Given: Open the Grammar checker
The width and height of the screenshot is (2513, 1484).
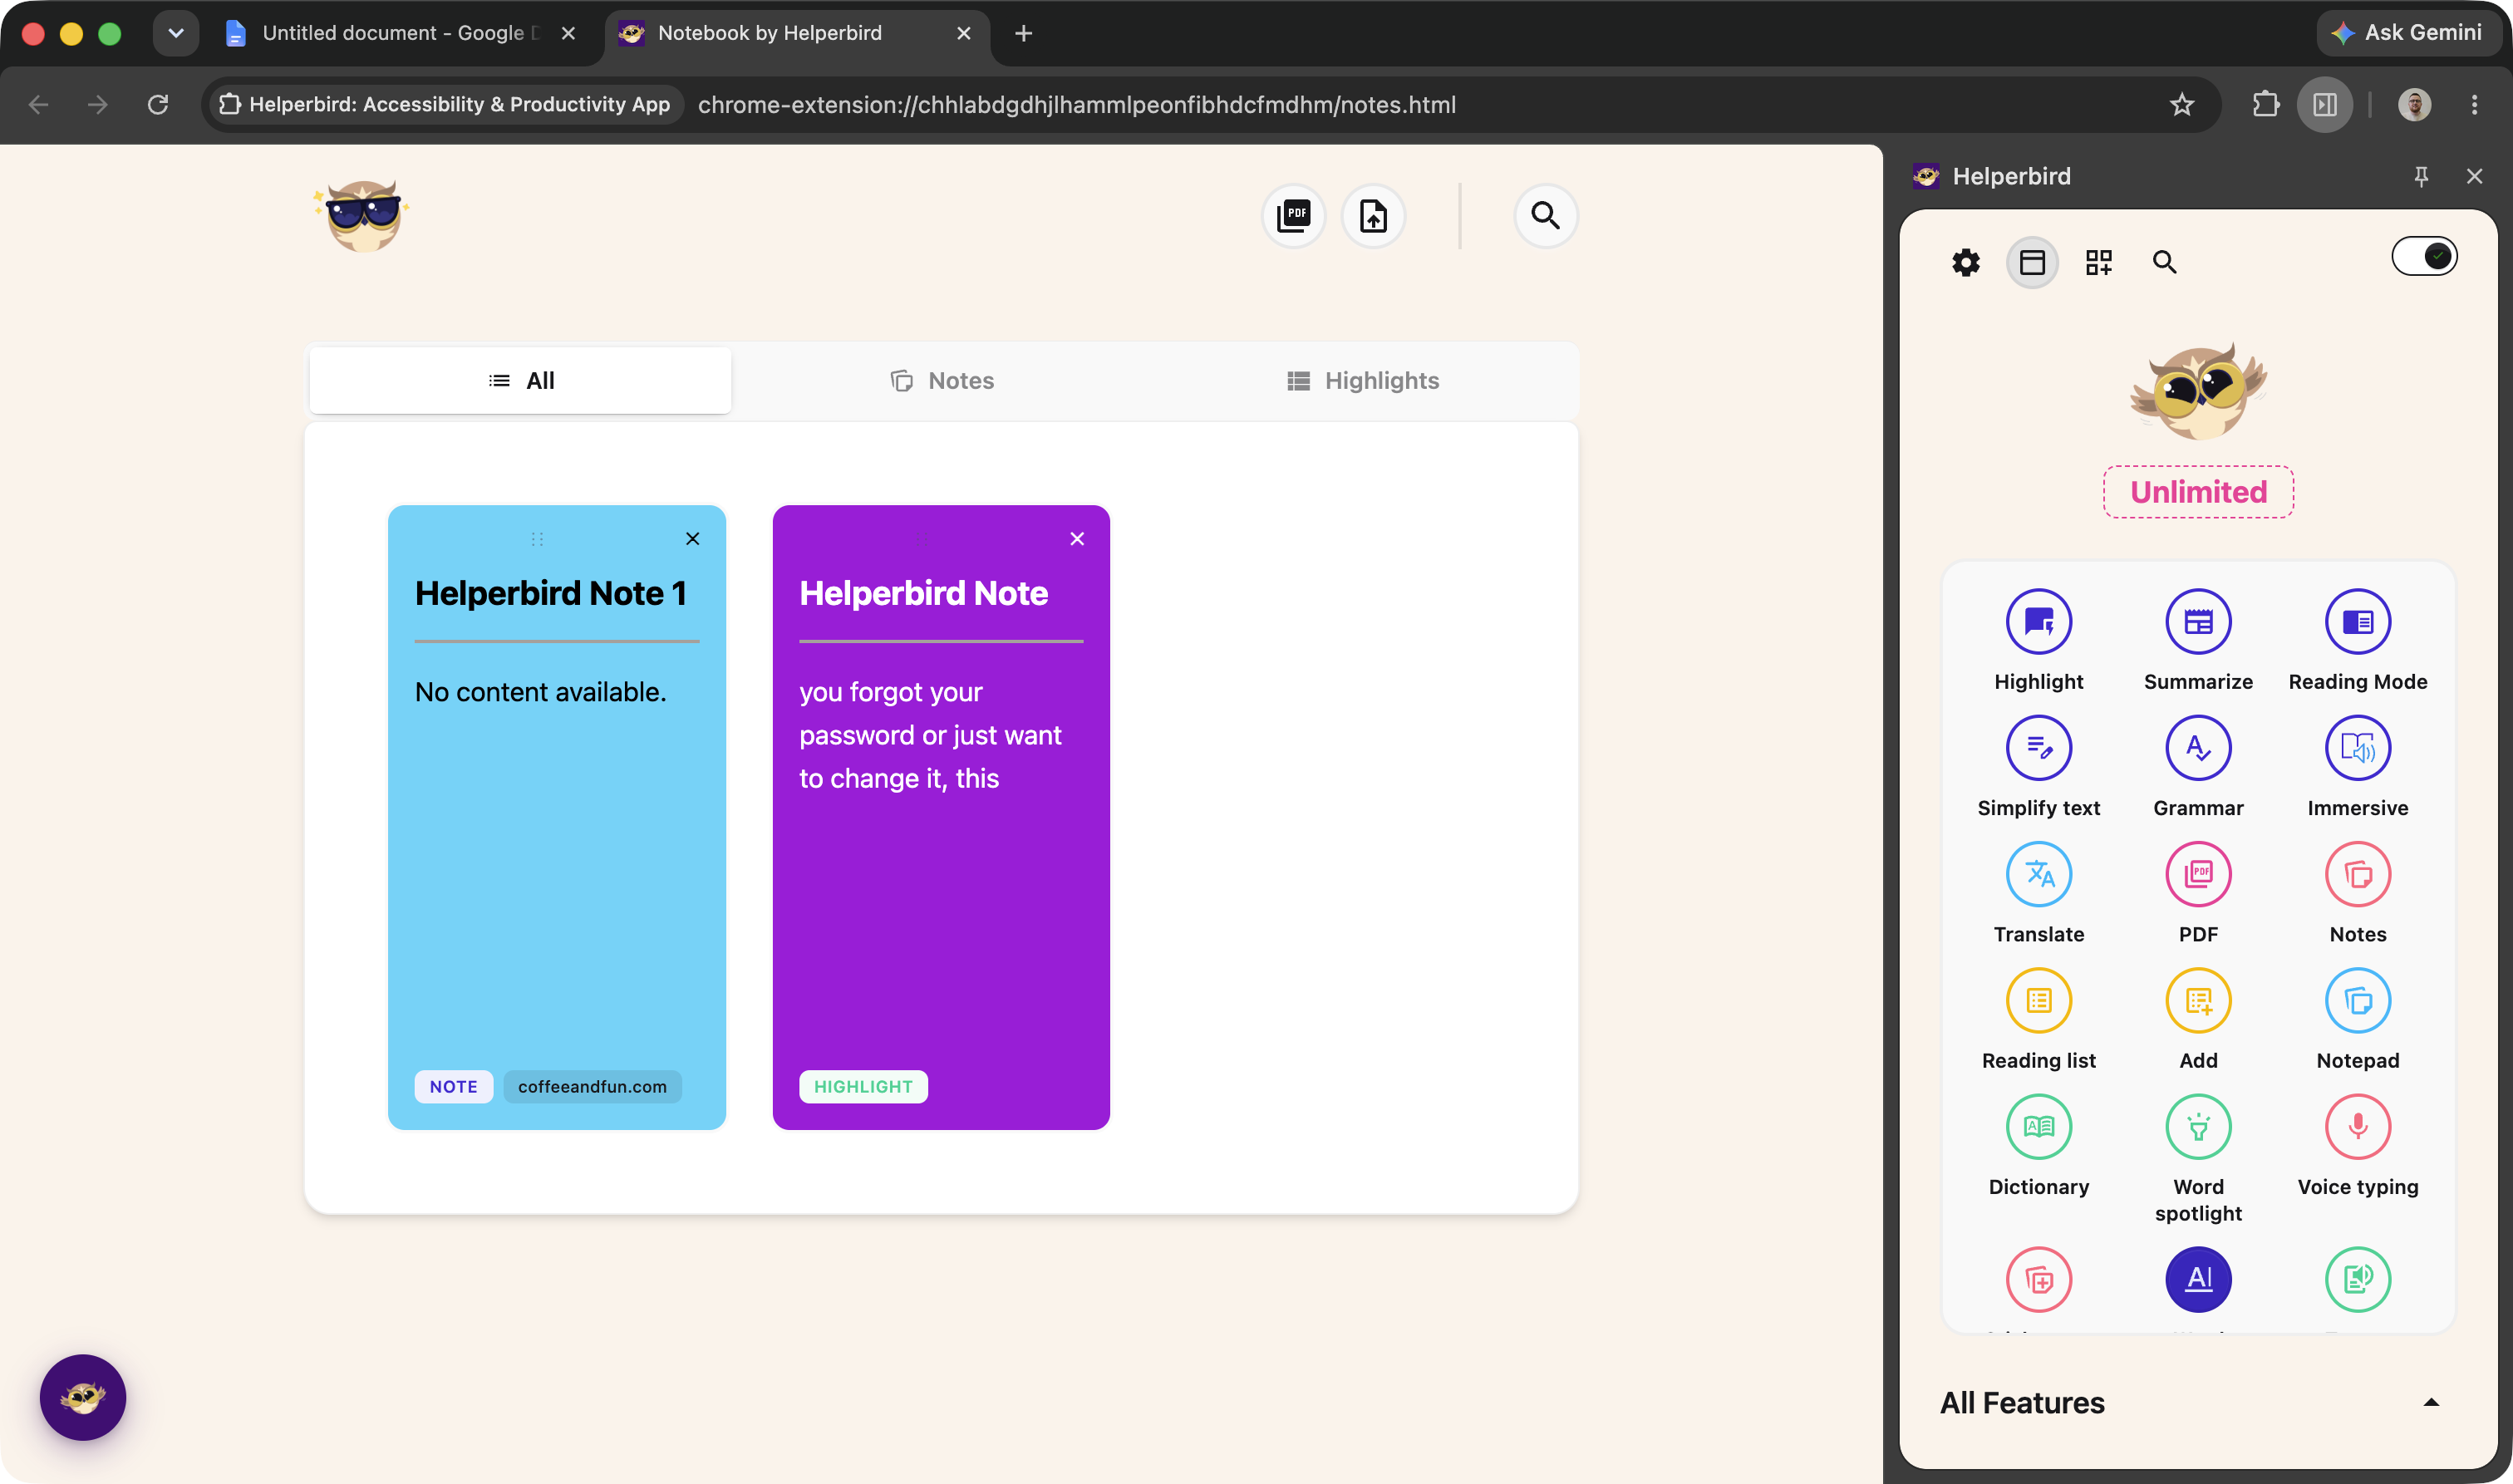Looking at the screenshot, I should pos(2198,747).
